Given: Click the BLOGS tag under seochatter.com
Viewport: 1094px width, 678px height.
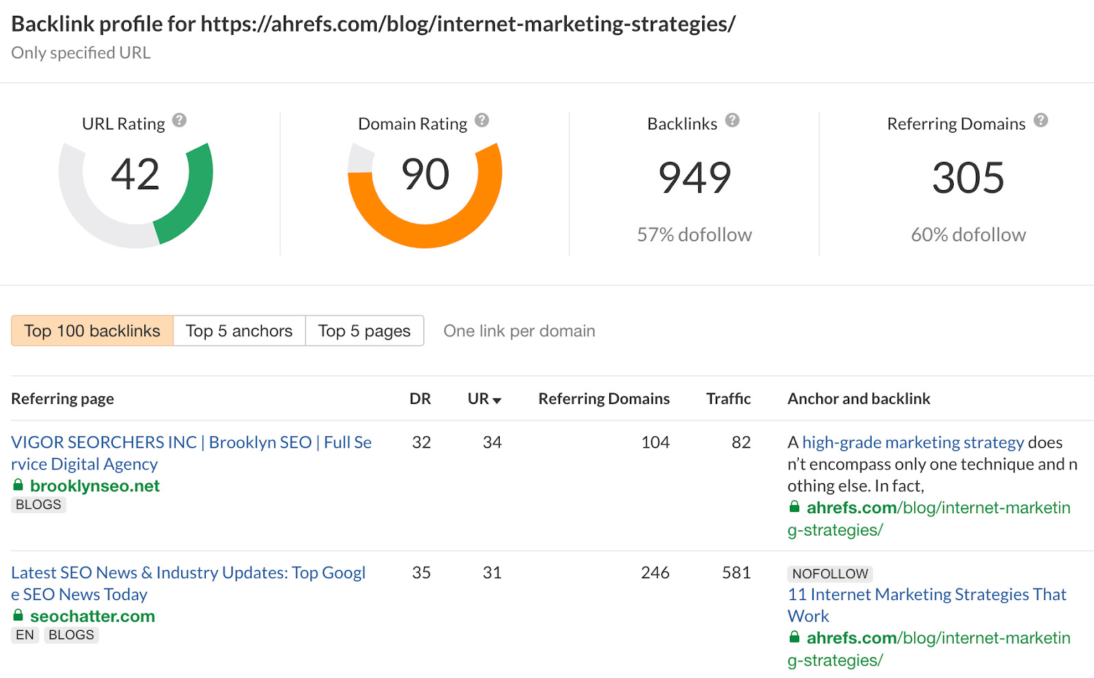Looking at the screenshot, I should click(x=71, y=635).
